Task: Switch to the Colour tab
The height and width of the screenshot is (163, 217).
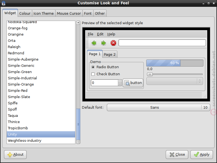Action: tap(25, 13)
